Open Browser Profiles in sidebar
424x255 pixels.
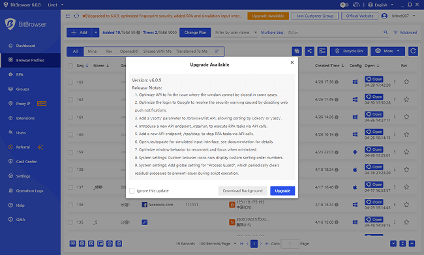click(30, 60)
